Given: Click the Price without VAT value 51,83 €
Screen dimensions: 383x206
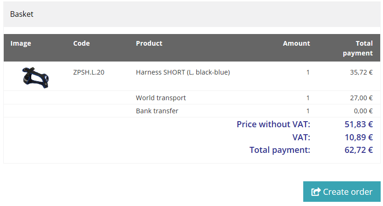Looking at the screenshot, I should 359,124.
